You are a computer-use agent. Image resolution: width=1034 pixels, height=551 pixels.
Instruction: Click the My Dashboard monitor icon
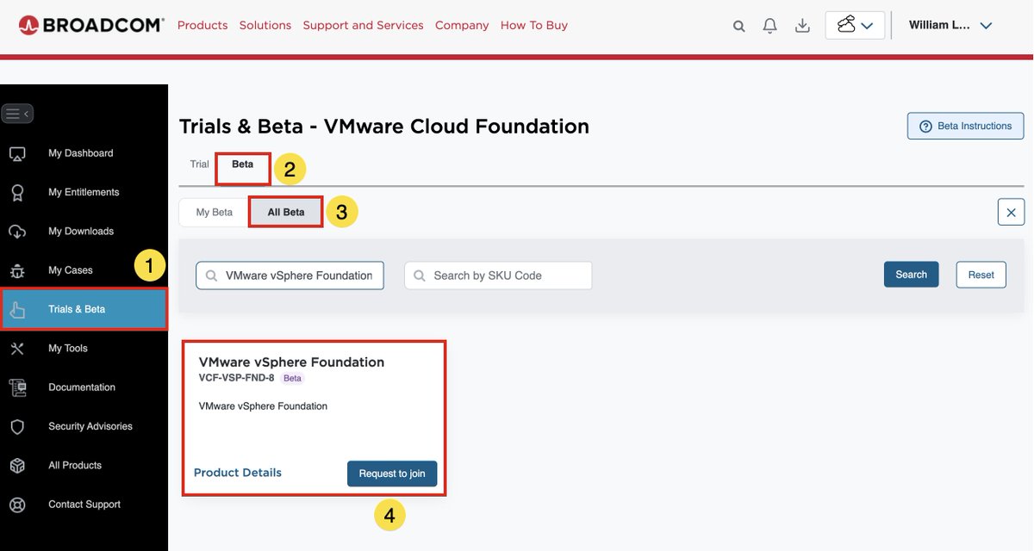17,153
